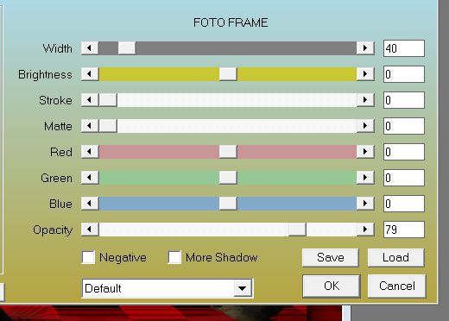This screenshot has height=321, width=449.
Task: Confirm with the OK button
Action: coord(332,286)
